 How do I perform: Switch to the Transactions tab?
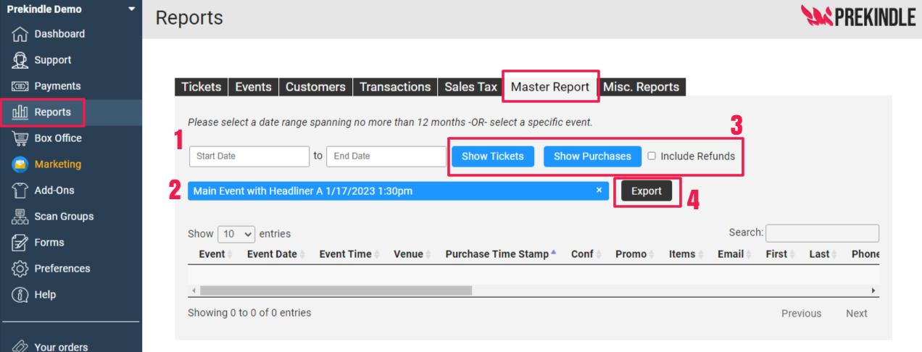[395, 87]
